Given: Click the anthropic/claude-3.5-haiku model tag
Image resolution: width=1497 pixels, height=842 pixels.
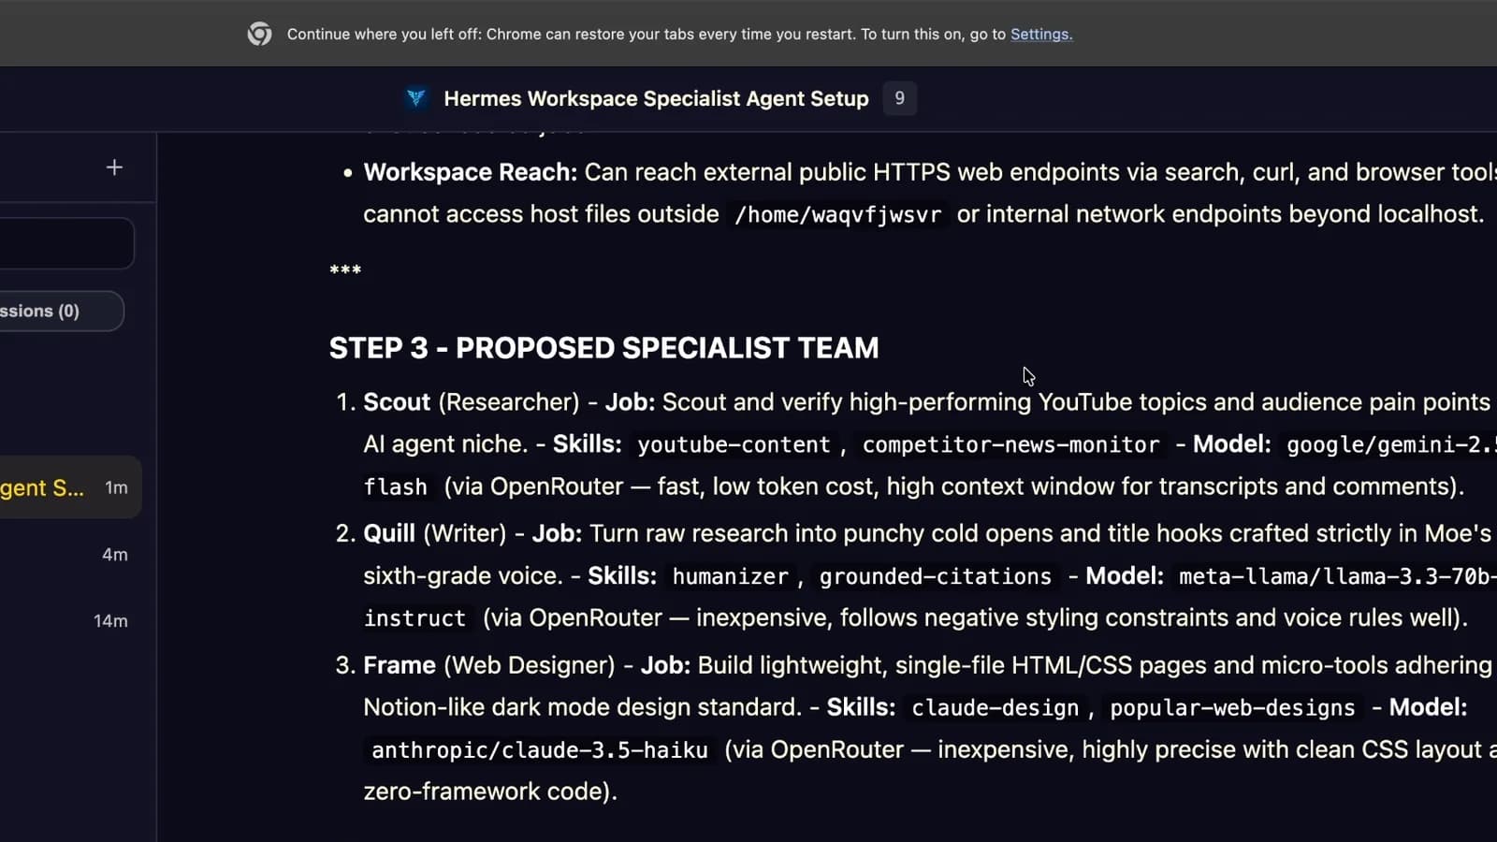Looking at the screenshot, I should [540, 750].
